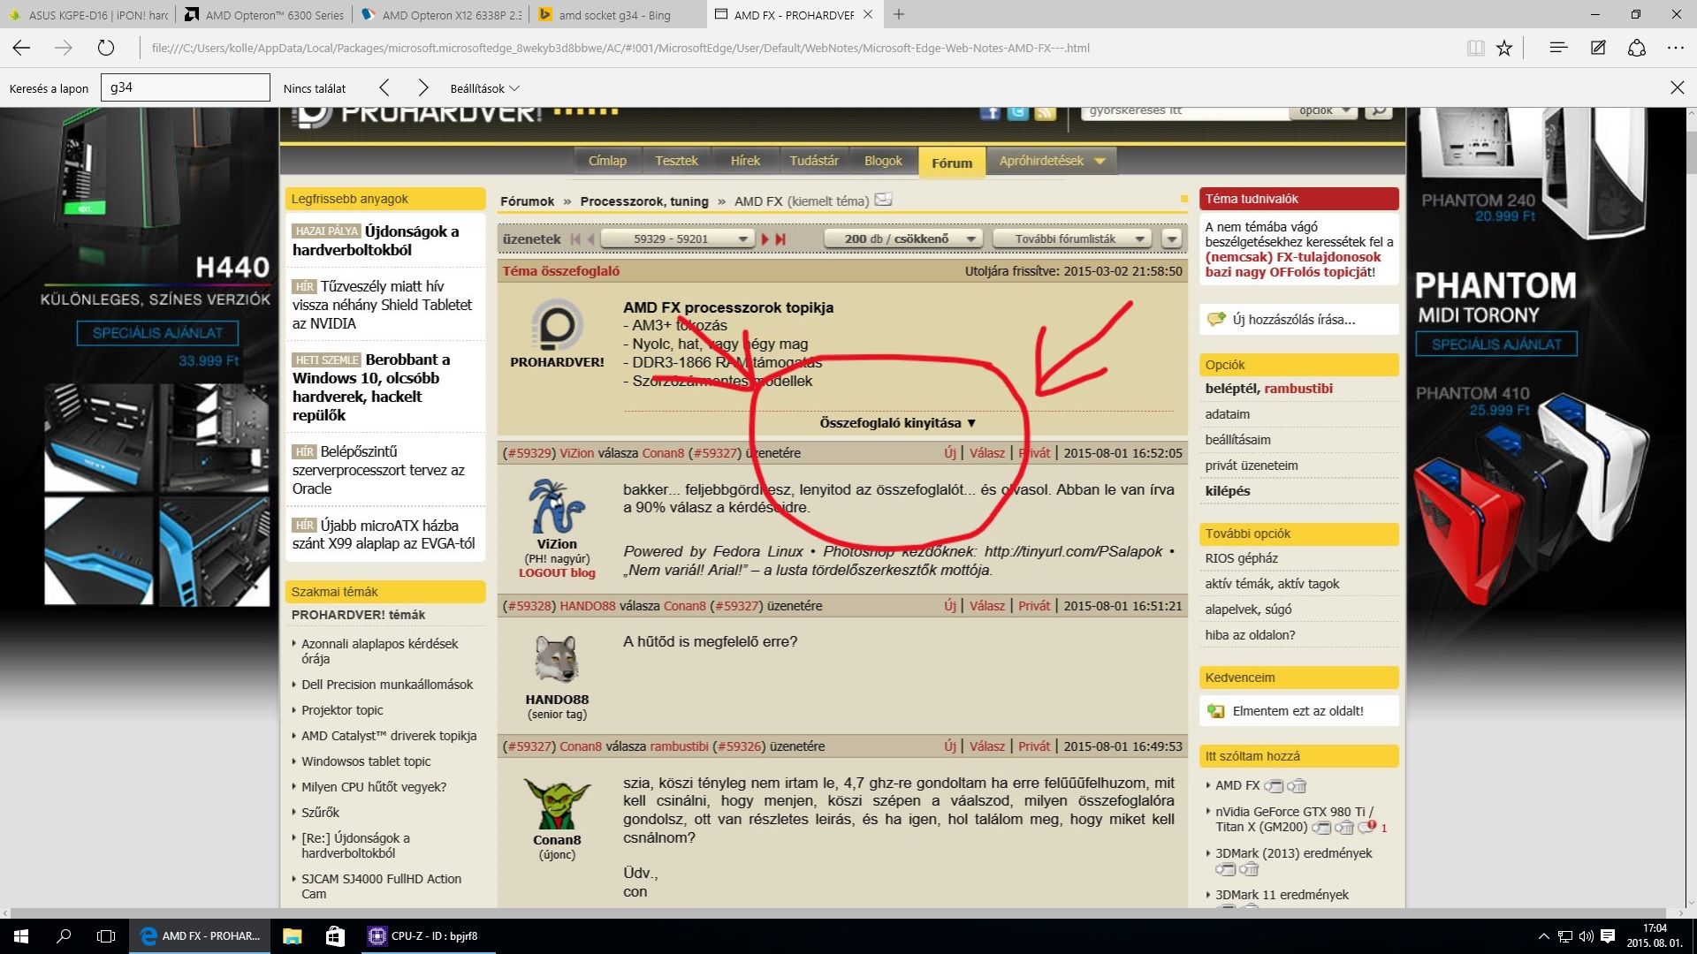This screenshot has width=1697, height=954.
Task: Open the További fórumlisták dropdown
Action: [x=1072, y=238]
